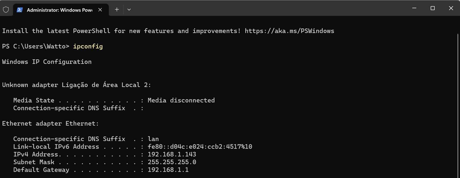This screenshot has height=178, width=460.
Task: Expand the new tab profile dropdown
Action: tap(129, 10)
